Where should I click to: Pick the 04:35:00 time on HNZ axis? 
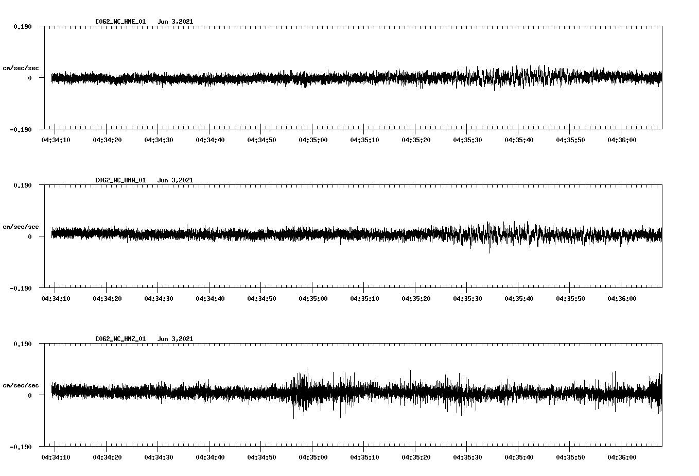313,457
